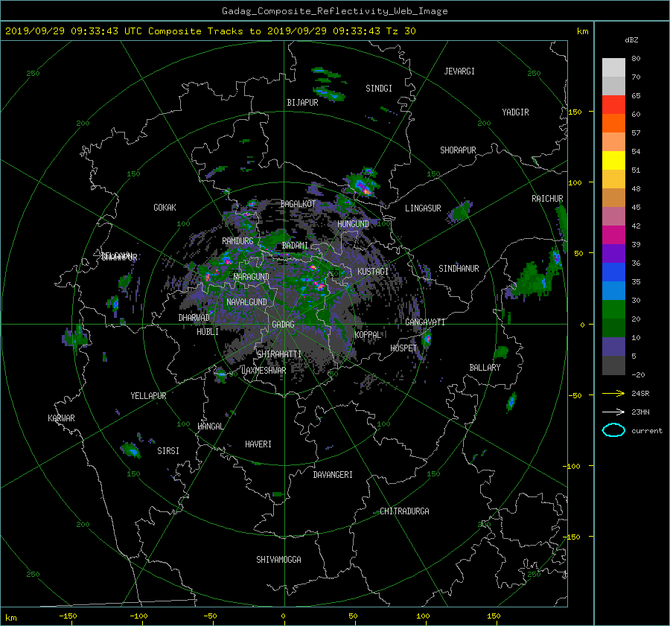The image size is (670, 626).
Task: Click the 'GOKAK' label
Action: click(x=165, y=208)
